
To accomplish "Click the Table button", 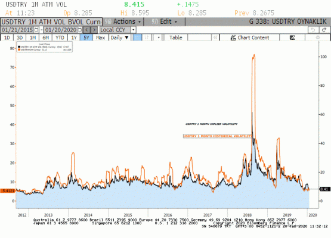I will coord(175,37).
